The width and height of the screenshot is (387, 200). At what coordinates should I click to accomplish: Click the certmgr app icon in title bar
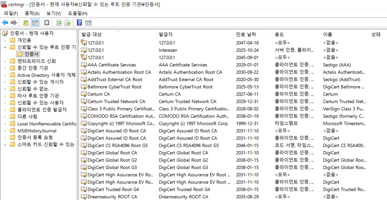click(4, 5)
